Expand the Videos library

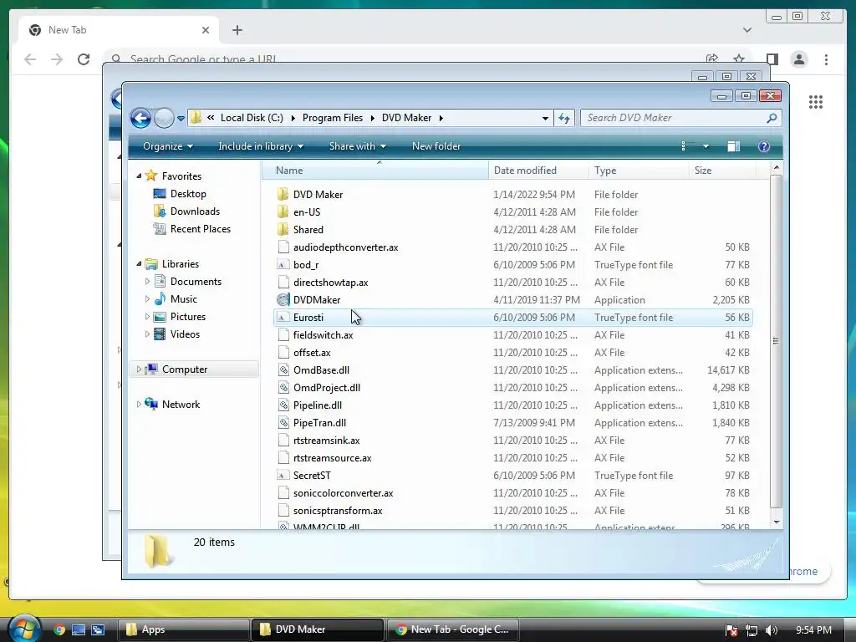147,334
